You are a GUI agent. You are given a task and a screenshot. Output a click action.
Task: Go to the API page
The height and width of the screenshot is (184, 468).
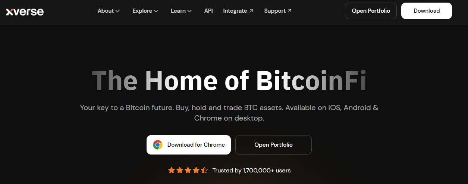[x=208, y=11]
